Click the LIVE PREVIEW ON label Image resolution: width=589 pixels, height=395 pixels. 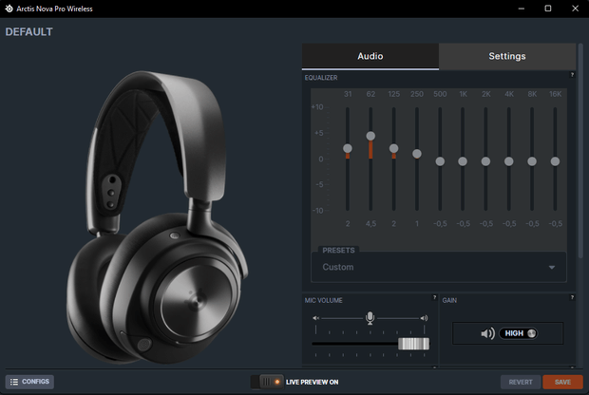(313, 383)
